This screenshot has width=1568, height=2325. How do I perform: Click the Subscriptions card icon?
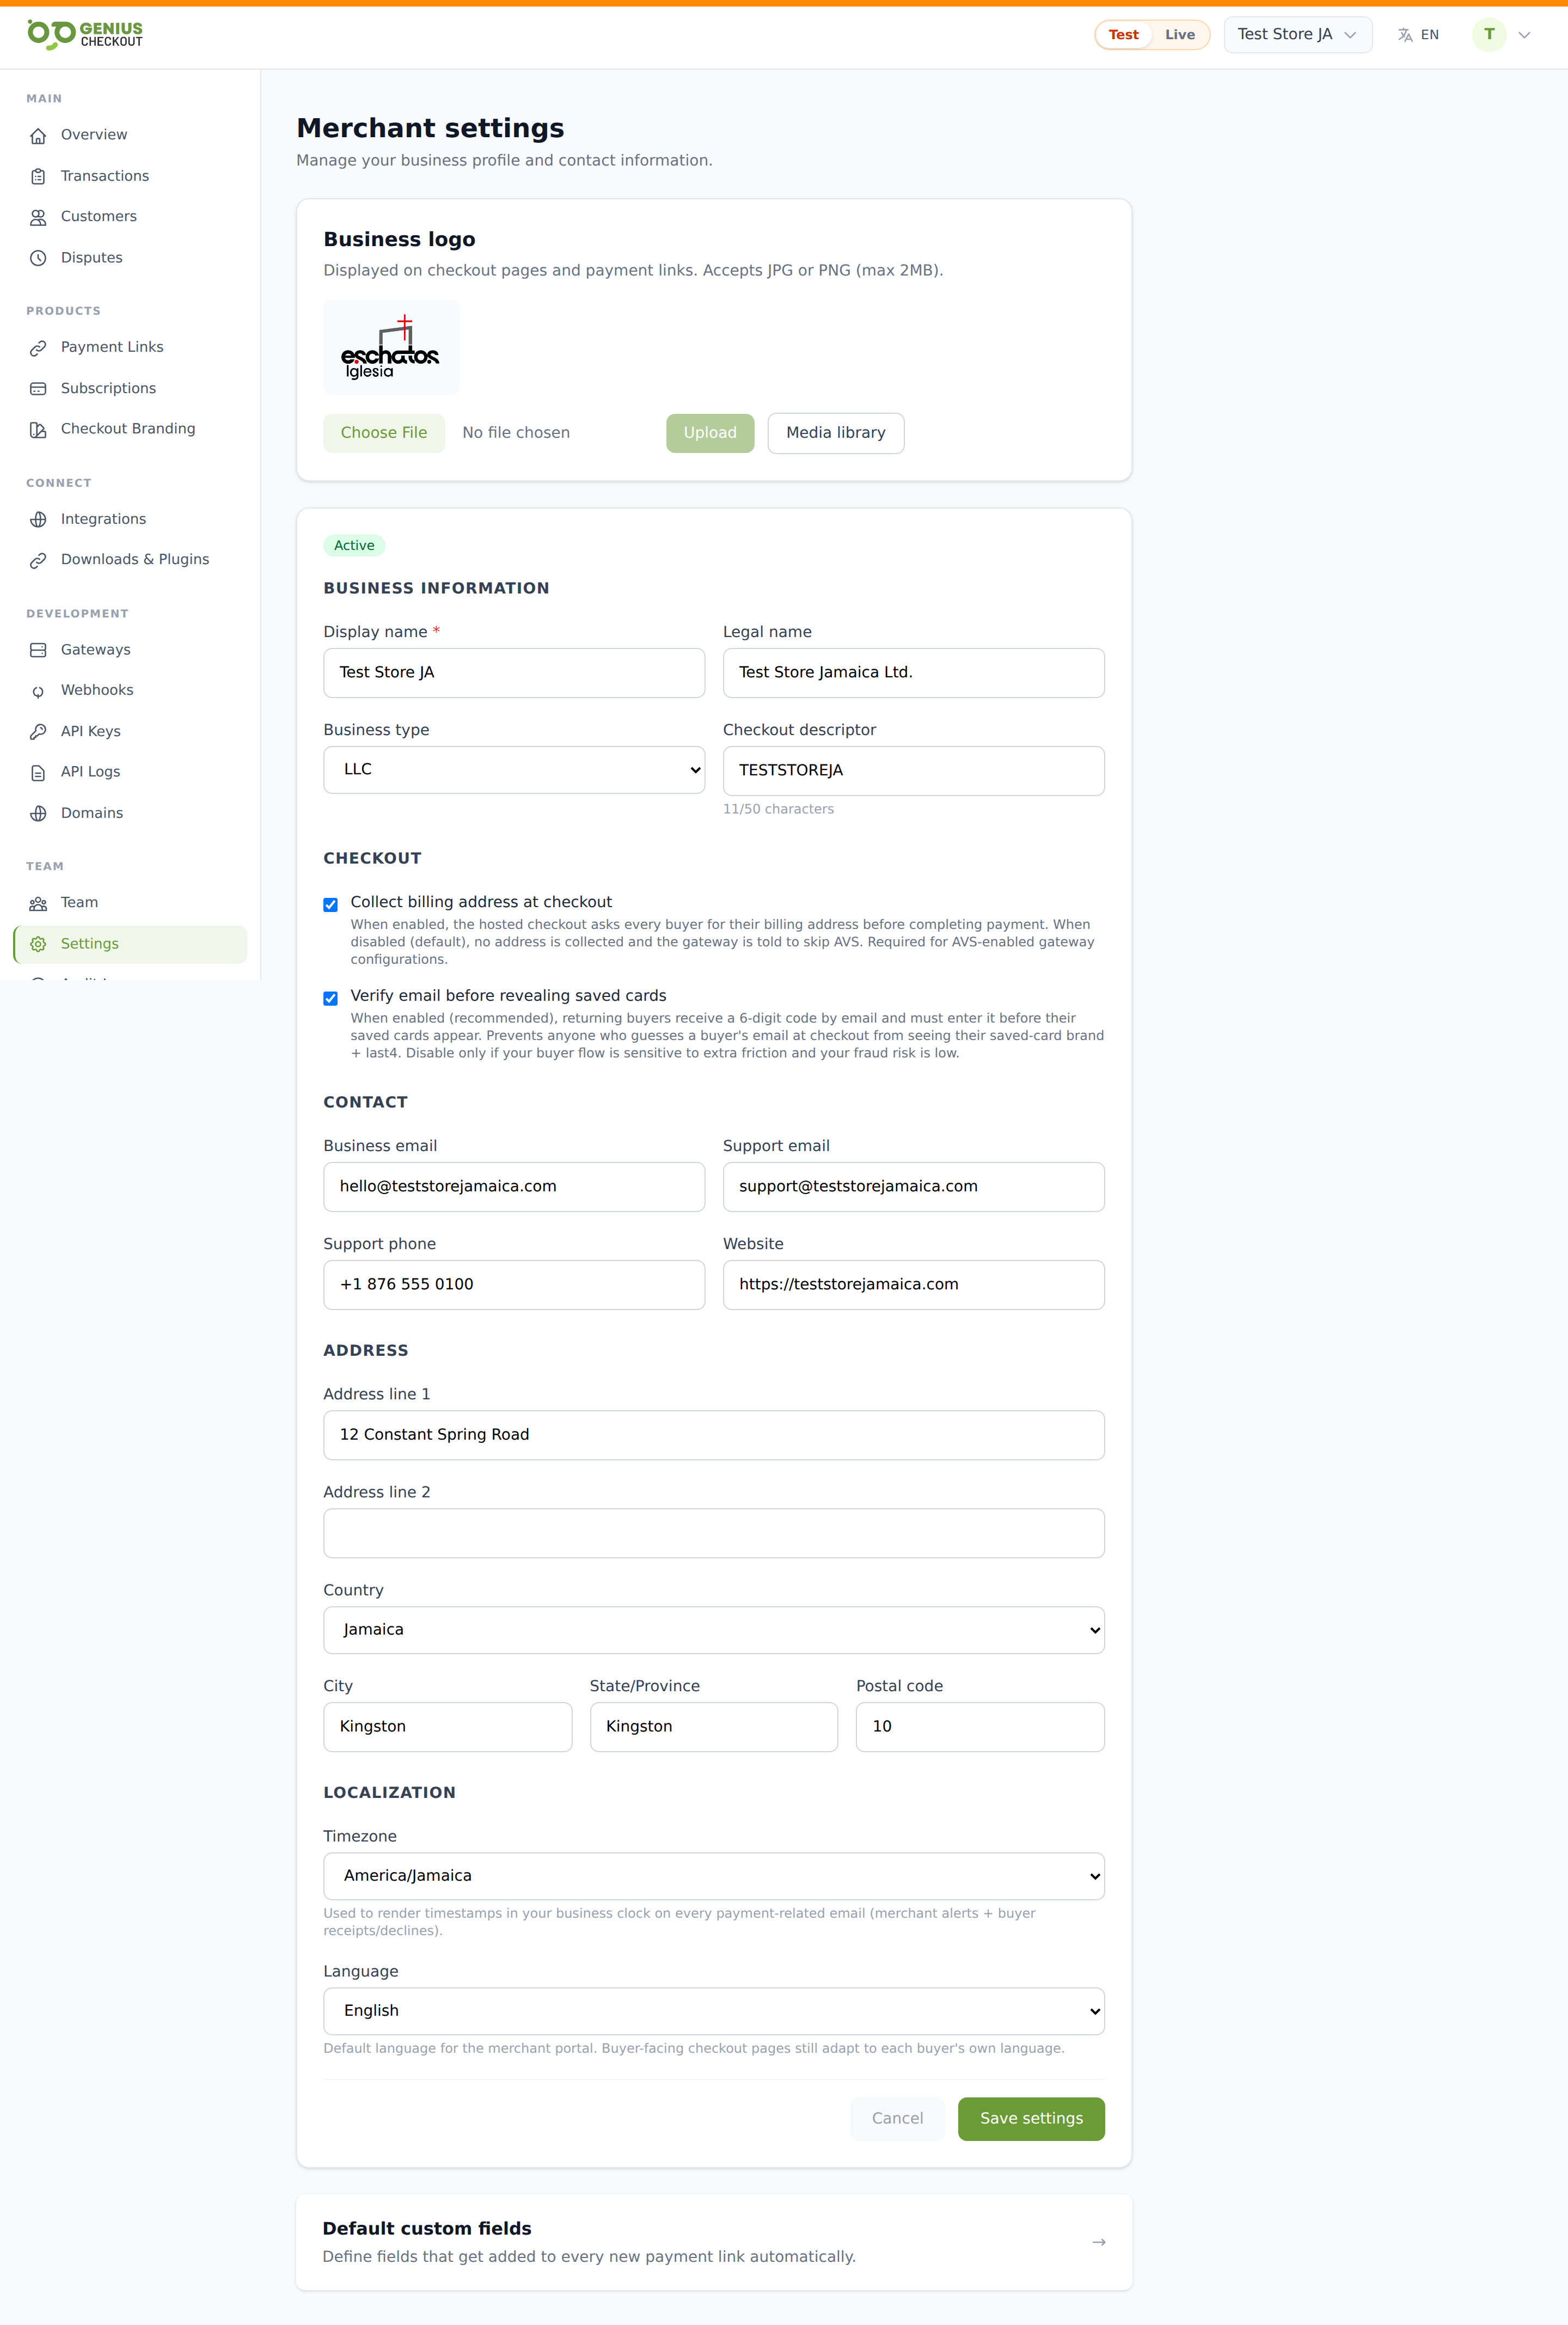pos(38,389)
